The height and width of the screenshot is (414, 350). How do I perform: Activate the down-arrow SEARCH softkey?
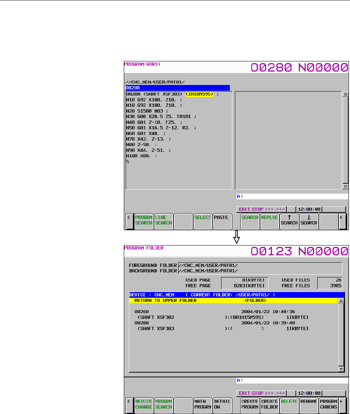pyautogui.click(x=309, y=221)
